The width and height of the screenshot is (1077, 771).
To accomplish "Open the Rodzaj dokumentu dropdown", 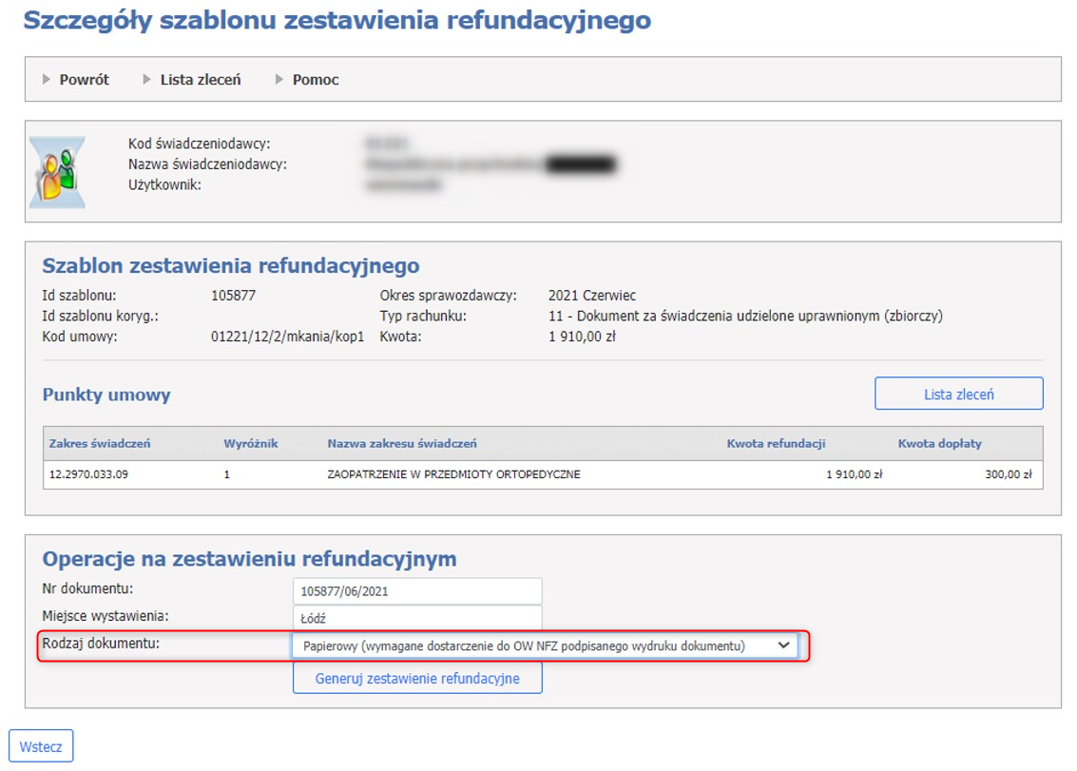I will coord(542,646).
